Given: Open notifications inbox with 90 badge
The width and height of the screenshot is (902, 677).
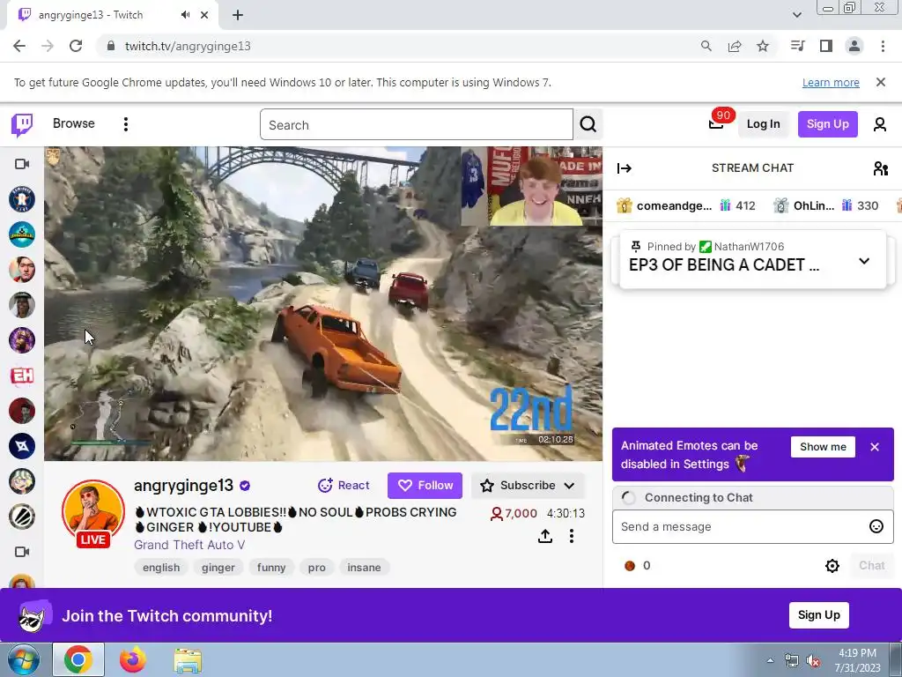Looking at the screenshot, I should point(716,123).
